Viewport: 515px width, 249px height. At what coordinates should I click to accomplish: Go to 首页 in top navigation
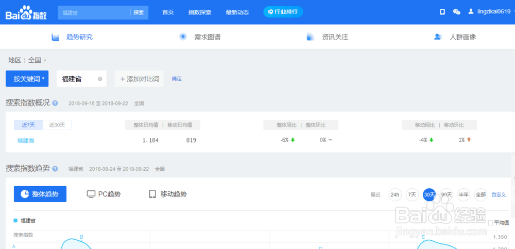(168, 12)
